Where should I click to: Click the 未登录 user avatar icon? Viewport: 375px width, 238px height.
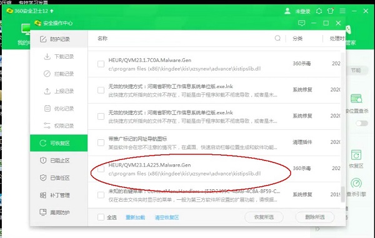287,11
